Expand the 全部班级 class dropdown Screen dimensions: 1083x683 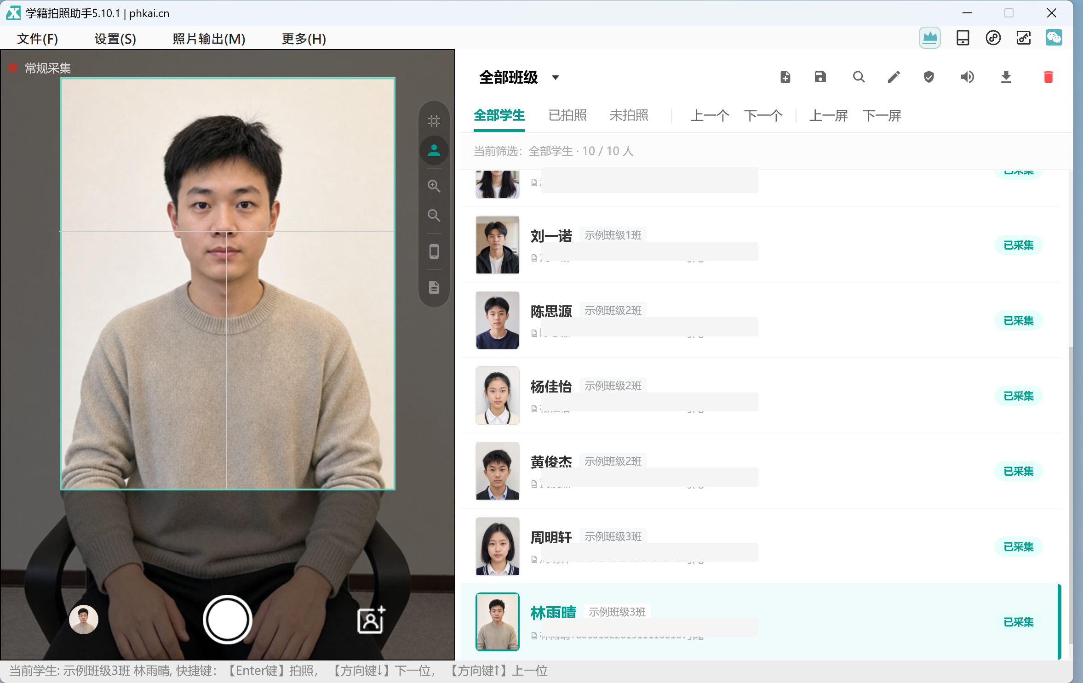[x=520, y=77]
